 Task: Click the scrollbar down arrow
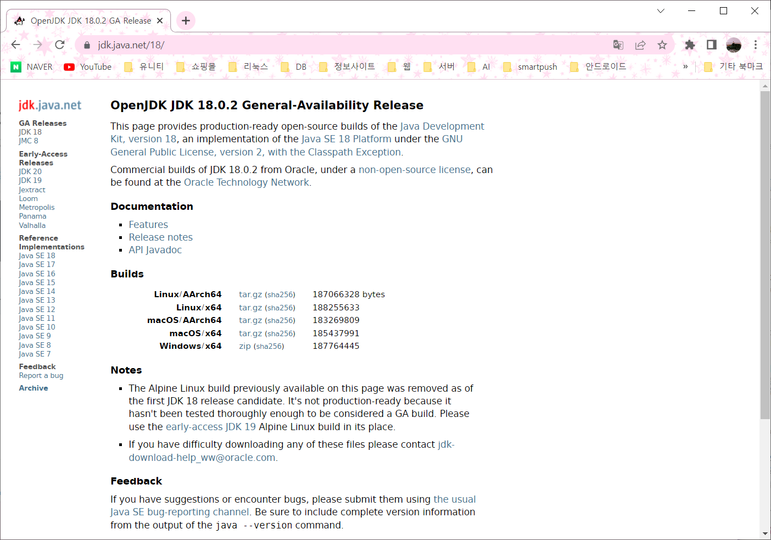[x=765, y=534]
